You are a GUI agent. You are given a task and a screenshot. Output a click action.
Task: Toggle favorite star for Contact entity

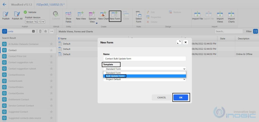click(x=51, y=50)
